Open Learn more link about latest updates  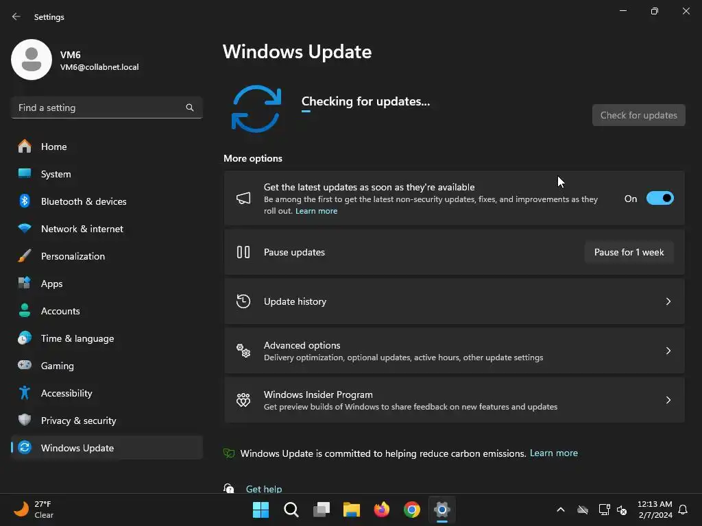click(316, 211)
